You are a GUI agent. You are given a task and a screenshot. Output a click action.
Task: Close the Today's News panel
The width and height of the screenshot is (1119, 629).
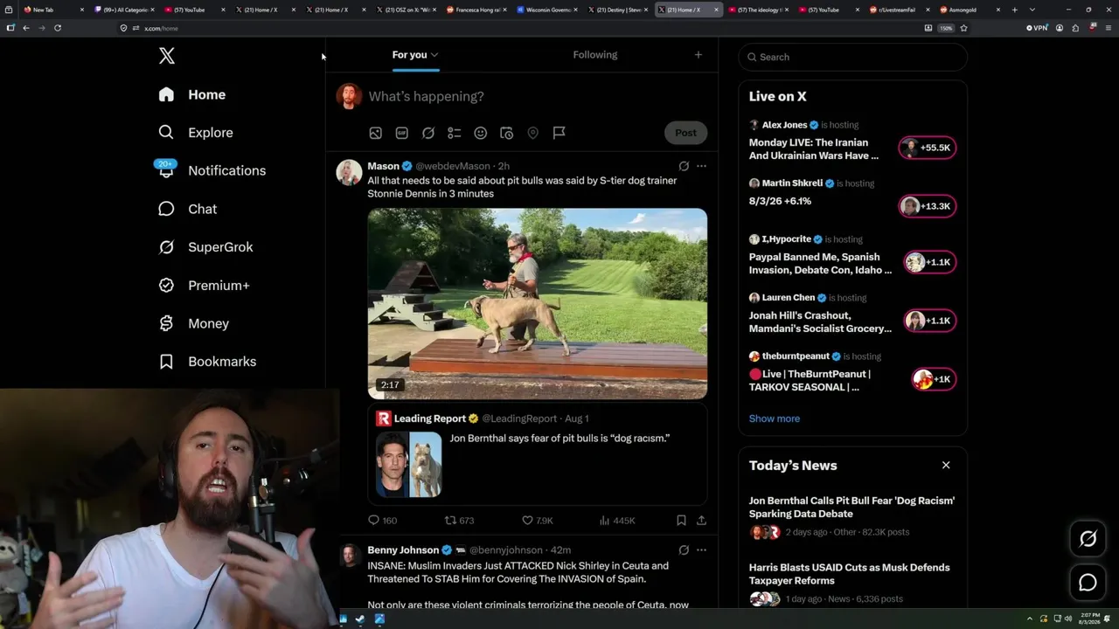[x=946, y=466]
